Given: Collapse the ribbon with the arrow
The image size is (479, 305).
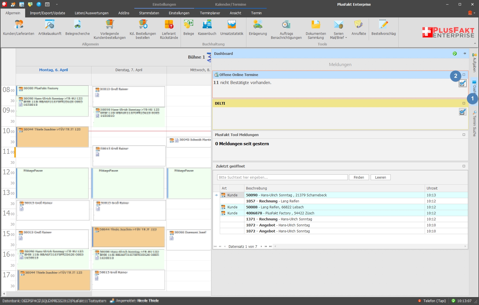Looking at the screenshot, I should pos(475,44).
